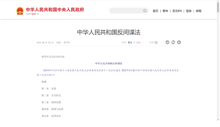Click the blue adoption note starting 2014年11月1日
The image size is (220, 127).
(108, 73)
